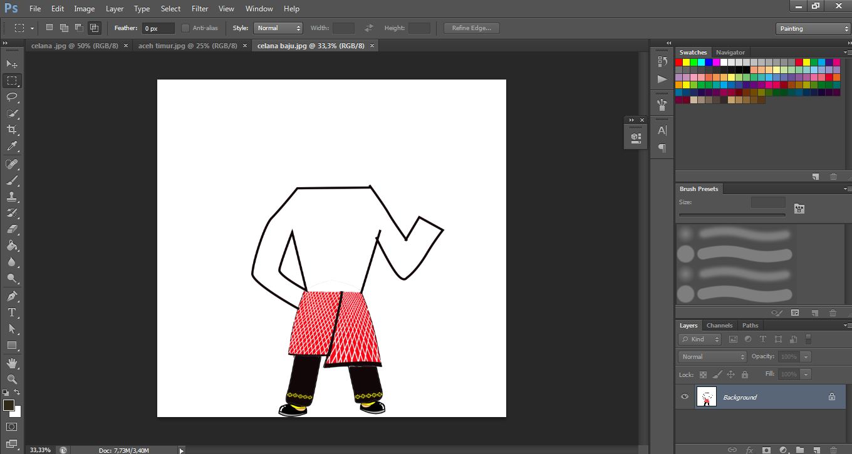Image resolution: width=852 pixels, height=454 pixels.
Task: Switch to the Navigator tab
Action: (730, 53)
